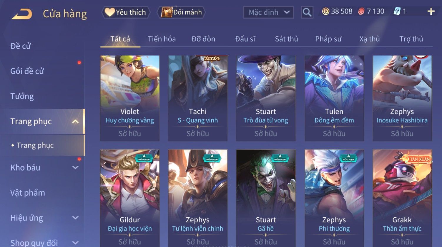Open Yêu thích heart favorites button

126,12
